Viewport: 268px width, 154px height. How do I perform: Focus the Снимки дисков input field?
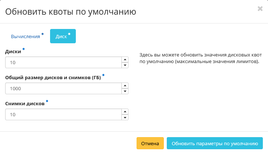[63, 115]
